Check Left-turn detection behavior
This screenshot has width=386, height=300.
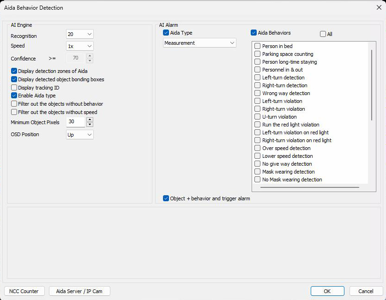[x=257, y=78]
